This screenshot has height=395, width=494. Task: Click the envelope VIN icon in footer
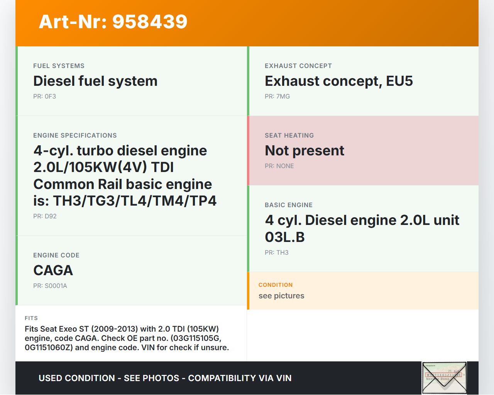point(444,378)
